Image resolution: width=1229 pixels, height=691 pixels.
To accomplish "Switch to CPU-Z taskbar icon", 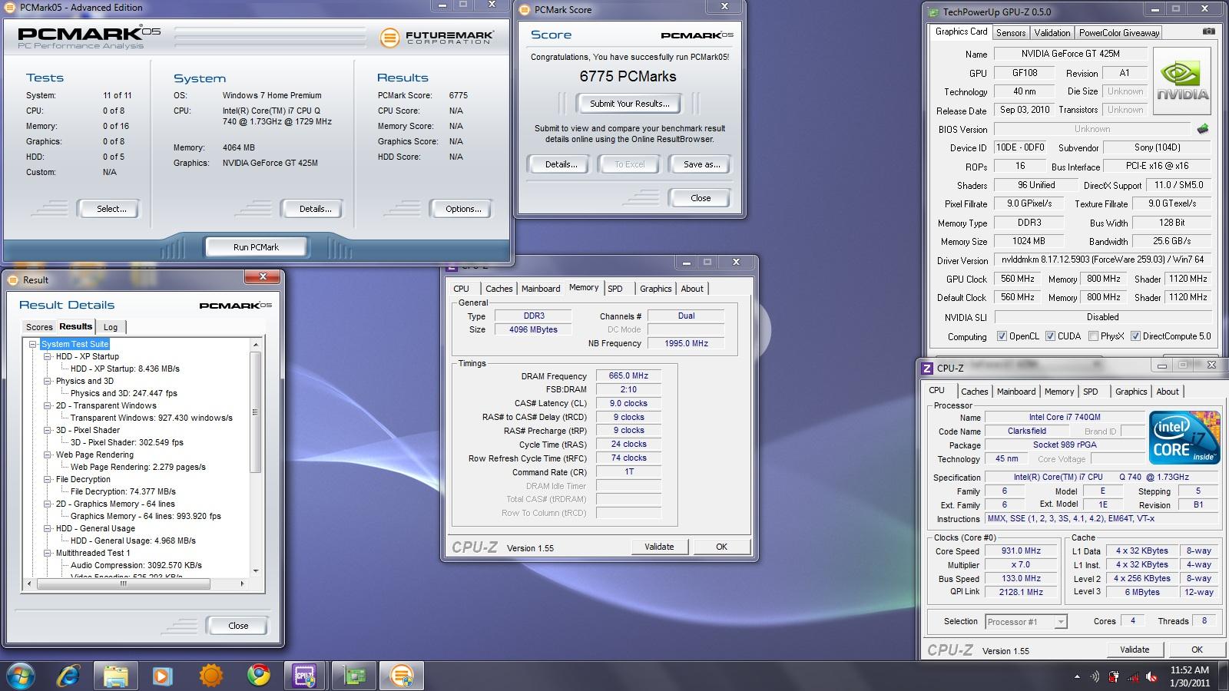I will click(305, 676).
